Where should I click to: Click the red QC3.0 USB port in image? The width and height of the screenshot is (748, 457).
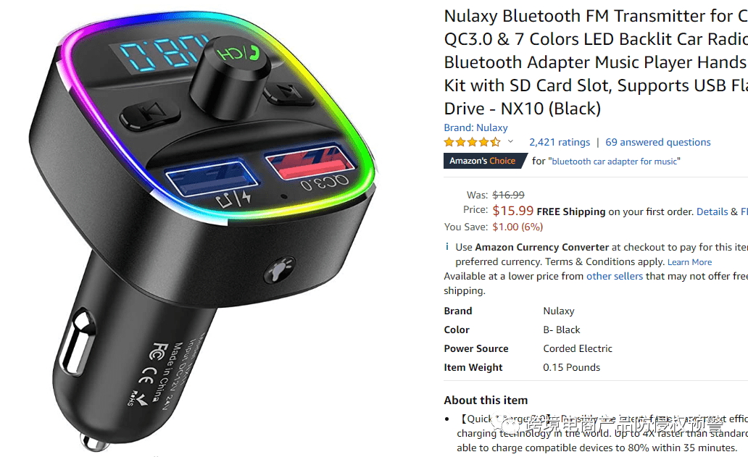point(310,162)
